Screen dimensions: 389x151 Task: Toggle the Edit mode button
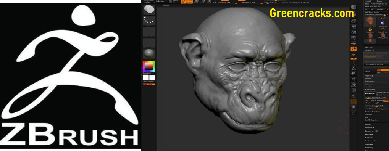pos(184,2)
